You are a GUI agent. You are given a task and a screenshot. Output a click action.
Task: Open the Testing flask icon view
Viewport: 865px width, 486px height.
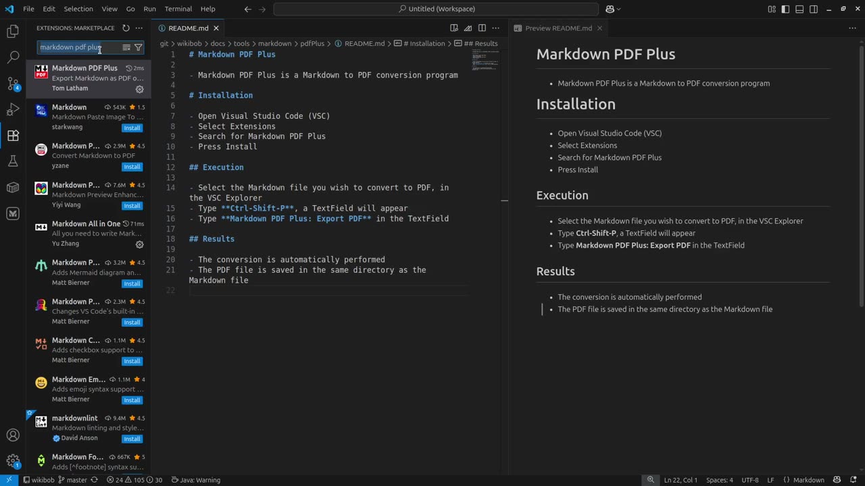click(13, 161)
